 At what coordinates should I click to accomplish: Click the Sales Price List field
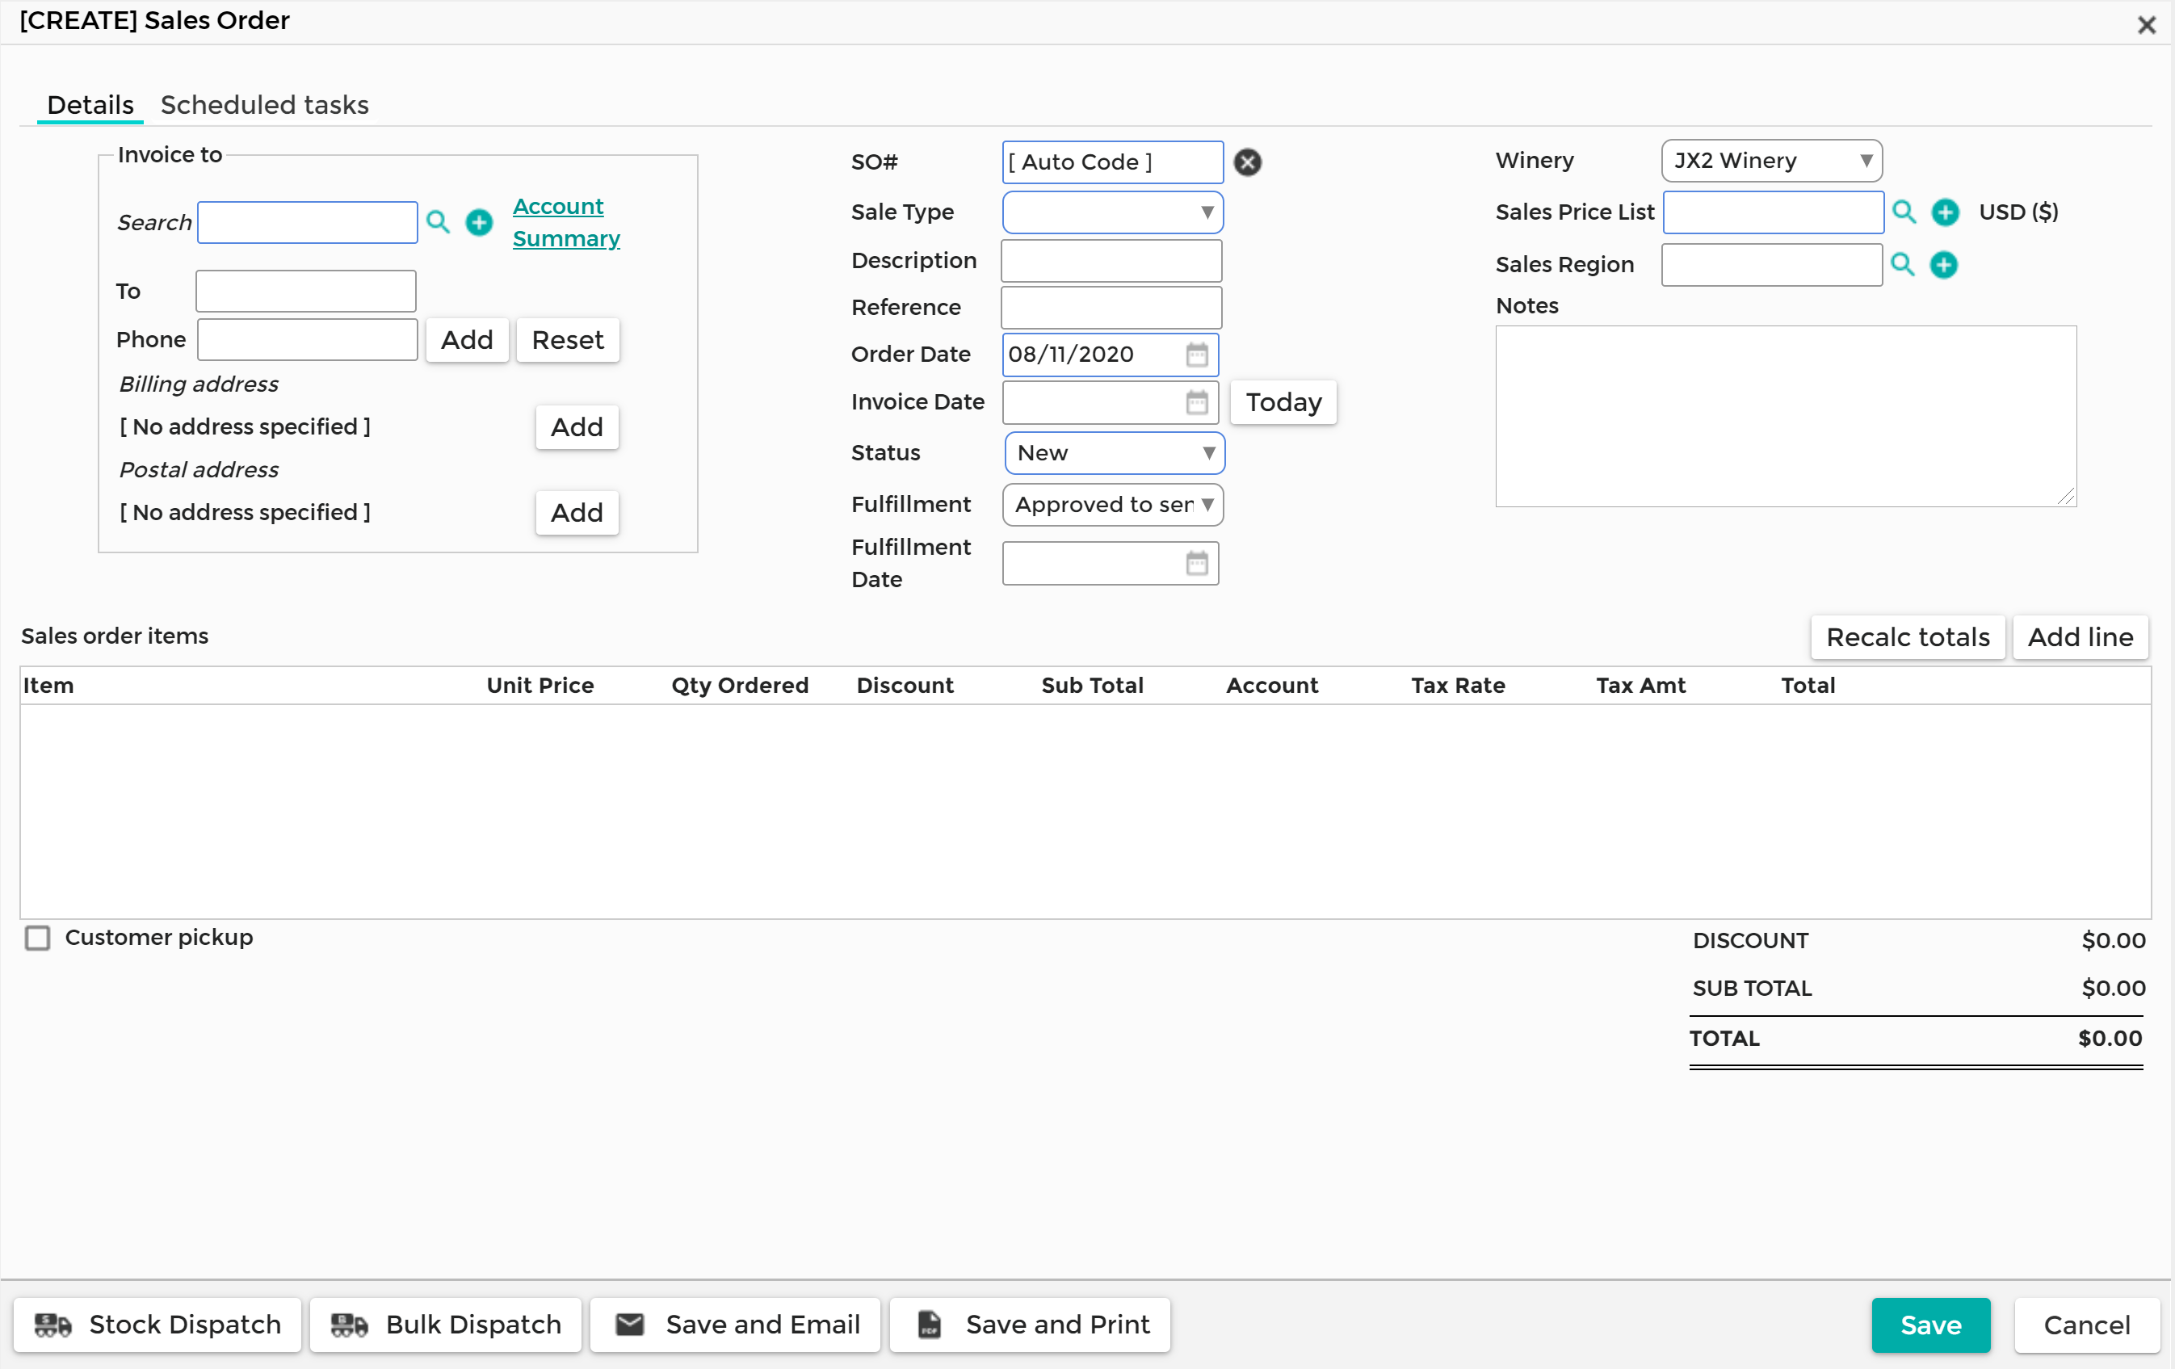1773,212
